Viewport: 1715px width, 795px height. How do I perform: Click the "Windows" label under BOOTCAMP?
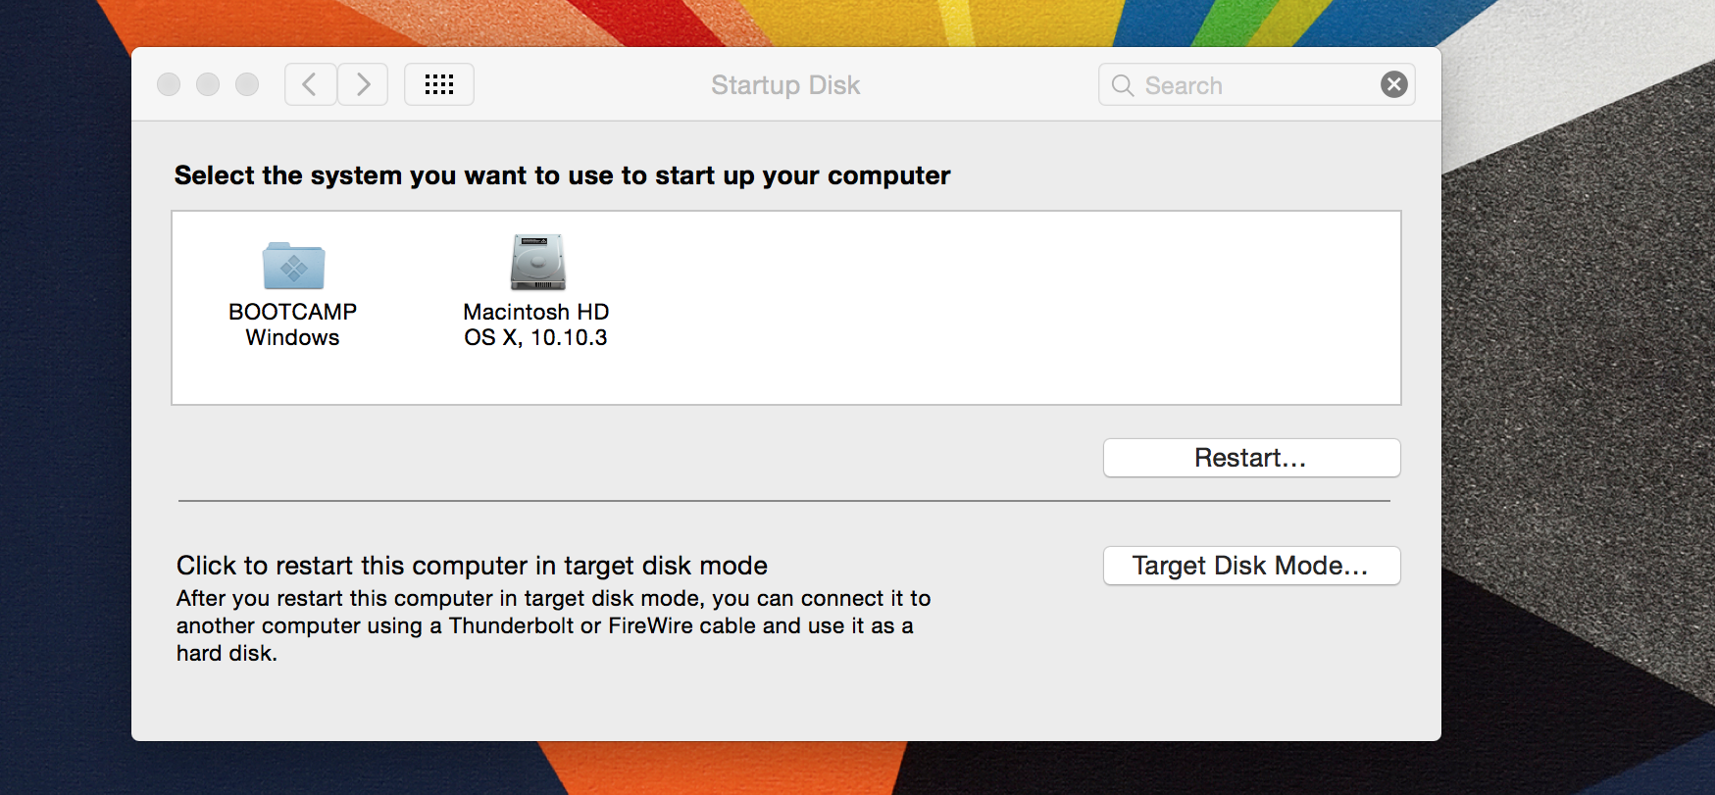[x=293, y=338]
